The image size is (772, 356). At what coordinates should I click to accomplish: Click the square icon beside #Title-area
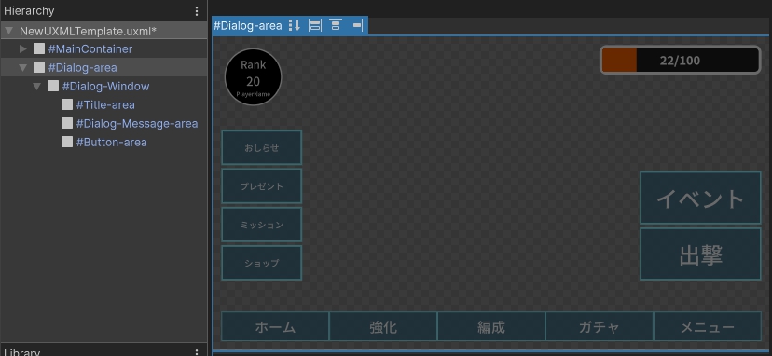point(67,105)
